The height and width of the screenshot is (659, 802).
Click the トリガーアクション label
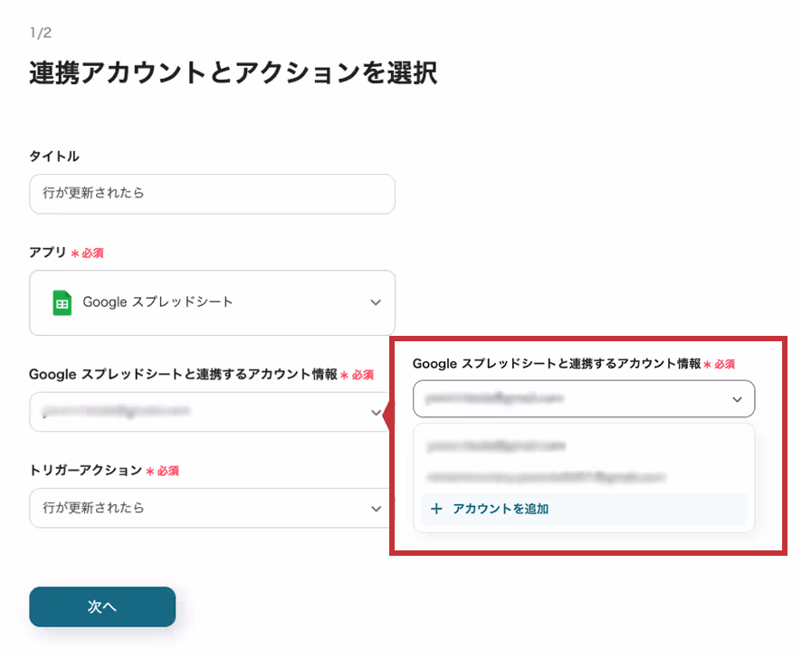pos(85,470)
